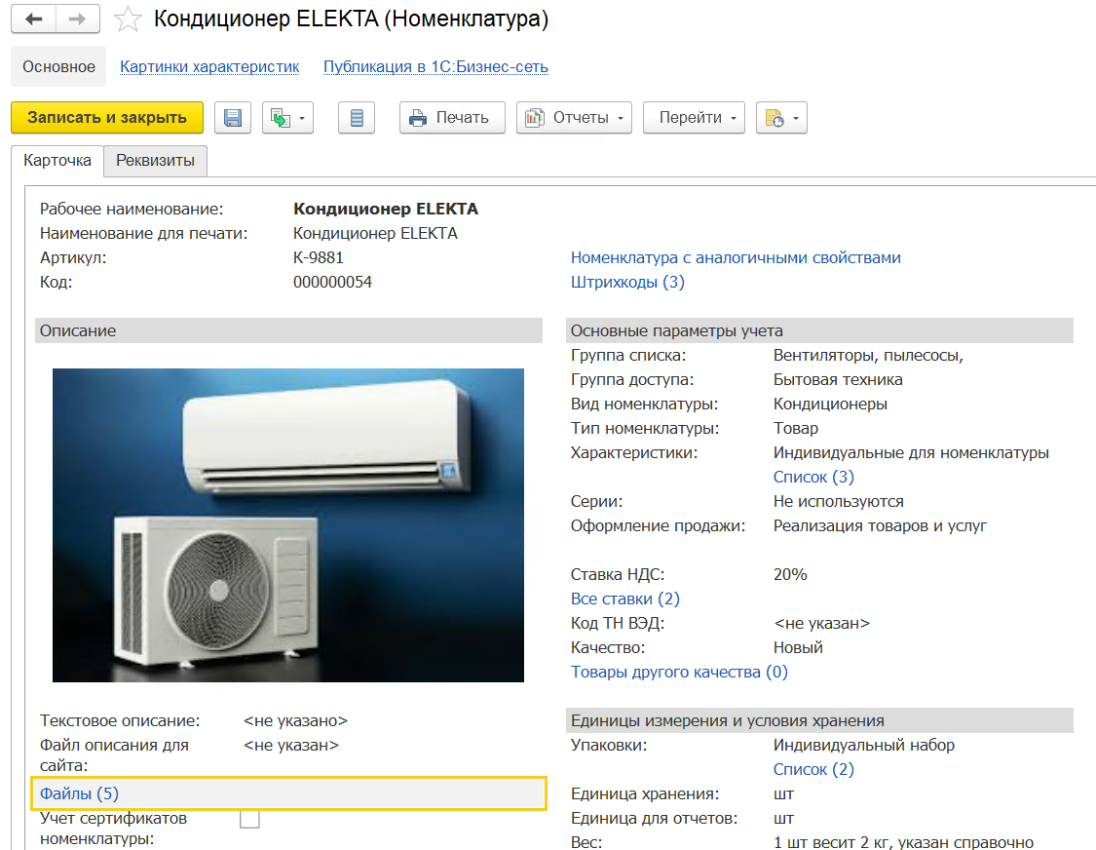This screenshot has height=850, width=1096.
Task: Click the Основные параметры учета section header
Action: coord(819,330)
